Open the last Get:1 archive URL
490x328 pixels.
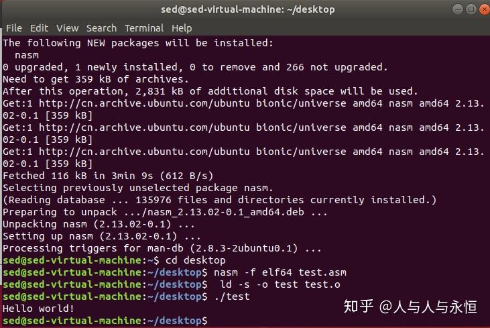pos(144,152)
